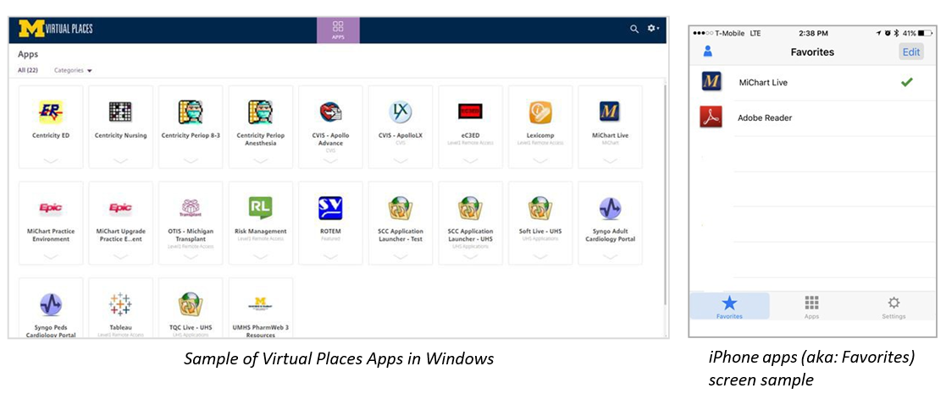This screenshot has width=946, height=399.
Task: Switch to the iPhone Apps tab
Action: 811,306
